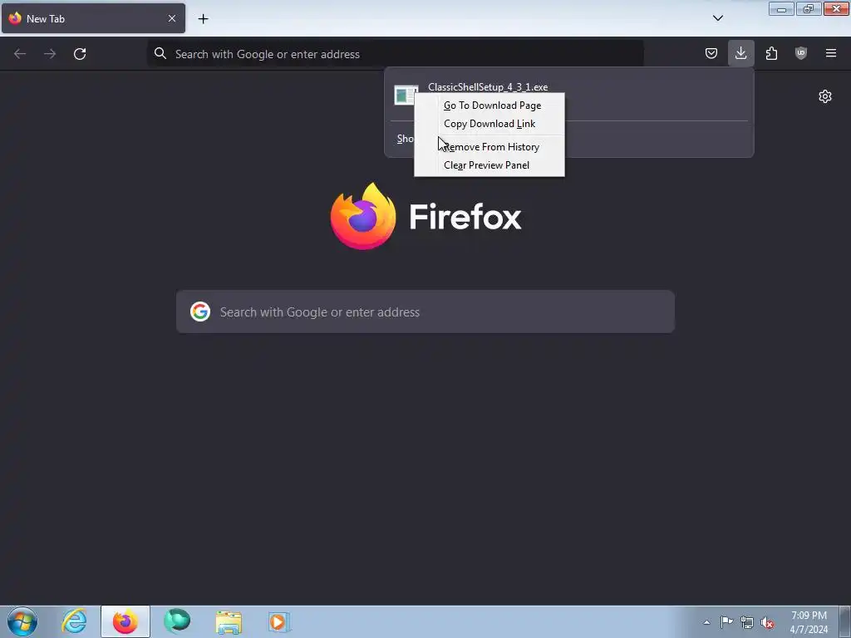851x638 pixels.
Task: Open muted volume tray icon
Action: coord(767,622)
